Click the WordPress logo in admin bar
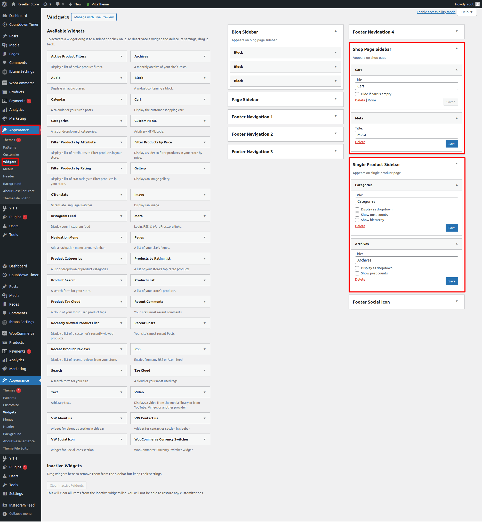 4,4
